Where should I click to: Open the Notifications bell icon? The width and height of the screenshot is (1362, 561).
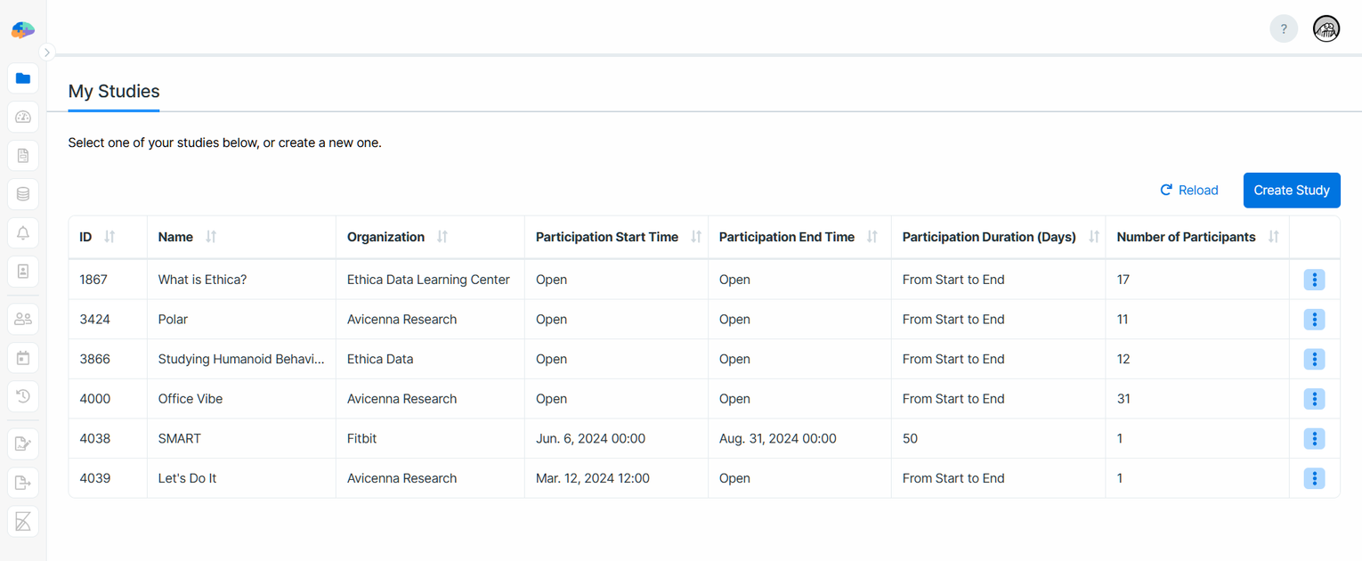(x=22, y=232)
